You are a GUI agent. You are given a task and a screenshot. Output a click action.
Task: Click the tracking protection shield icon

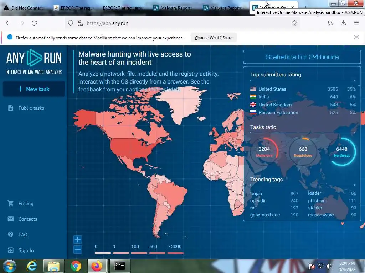point(71,23)
